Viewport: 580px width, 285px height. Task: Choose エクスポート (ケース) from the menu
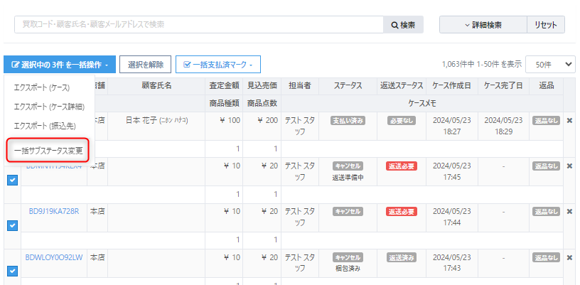click(x=41, y=87)
